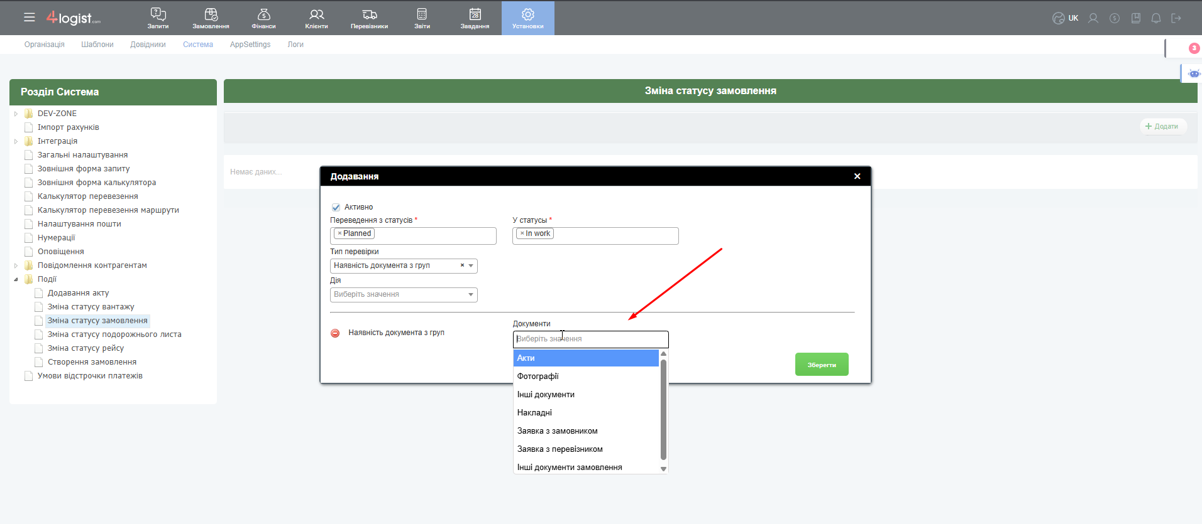
Task: Click red remove icon beside Наявність документа
Action: pyautogui.click(x=335, y=333)
